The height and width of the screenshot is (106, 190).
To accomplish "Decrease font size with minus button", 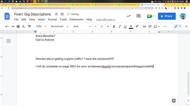I will click(x=95, y=26).
